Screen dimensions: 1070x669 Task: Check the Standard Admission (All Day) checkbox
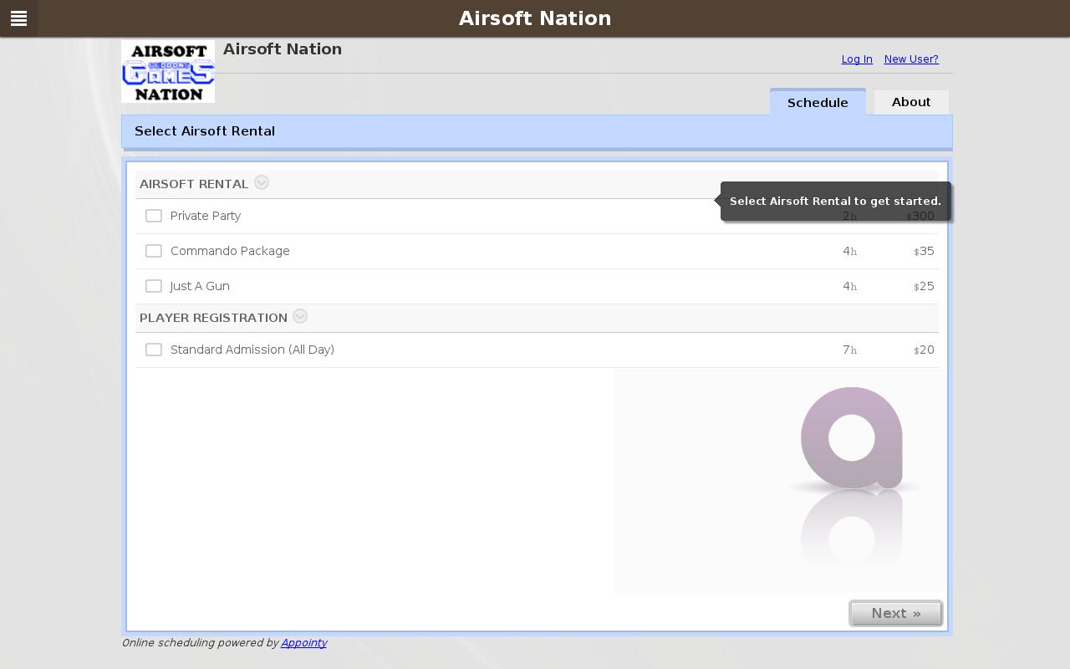154,350
